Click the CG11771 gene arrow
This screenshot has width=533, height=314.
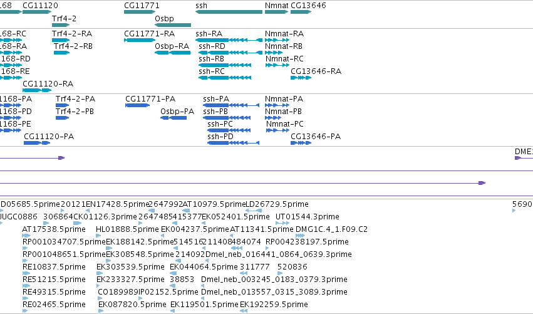[140, 12]
